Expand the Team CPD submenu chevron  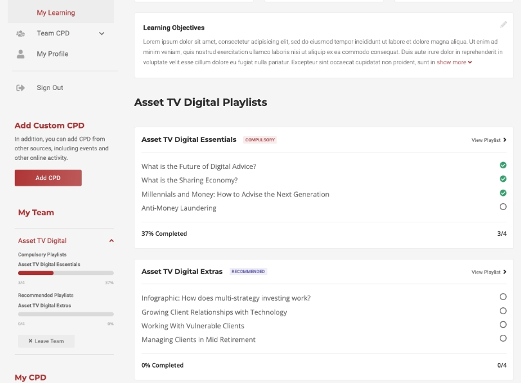coord(102,33)
